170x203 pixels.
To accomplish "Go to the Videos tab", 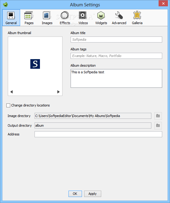I will 83,17.
